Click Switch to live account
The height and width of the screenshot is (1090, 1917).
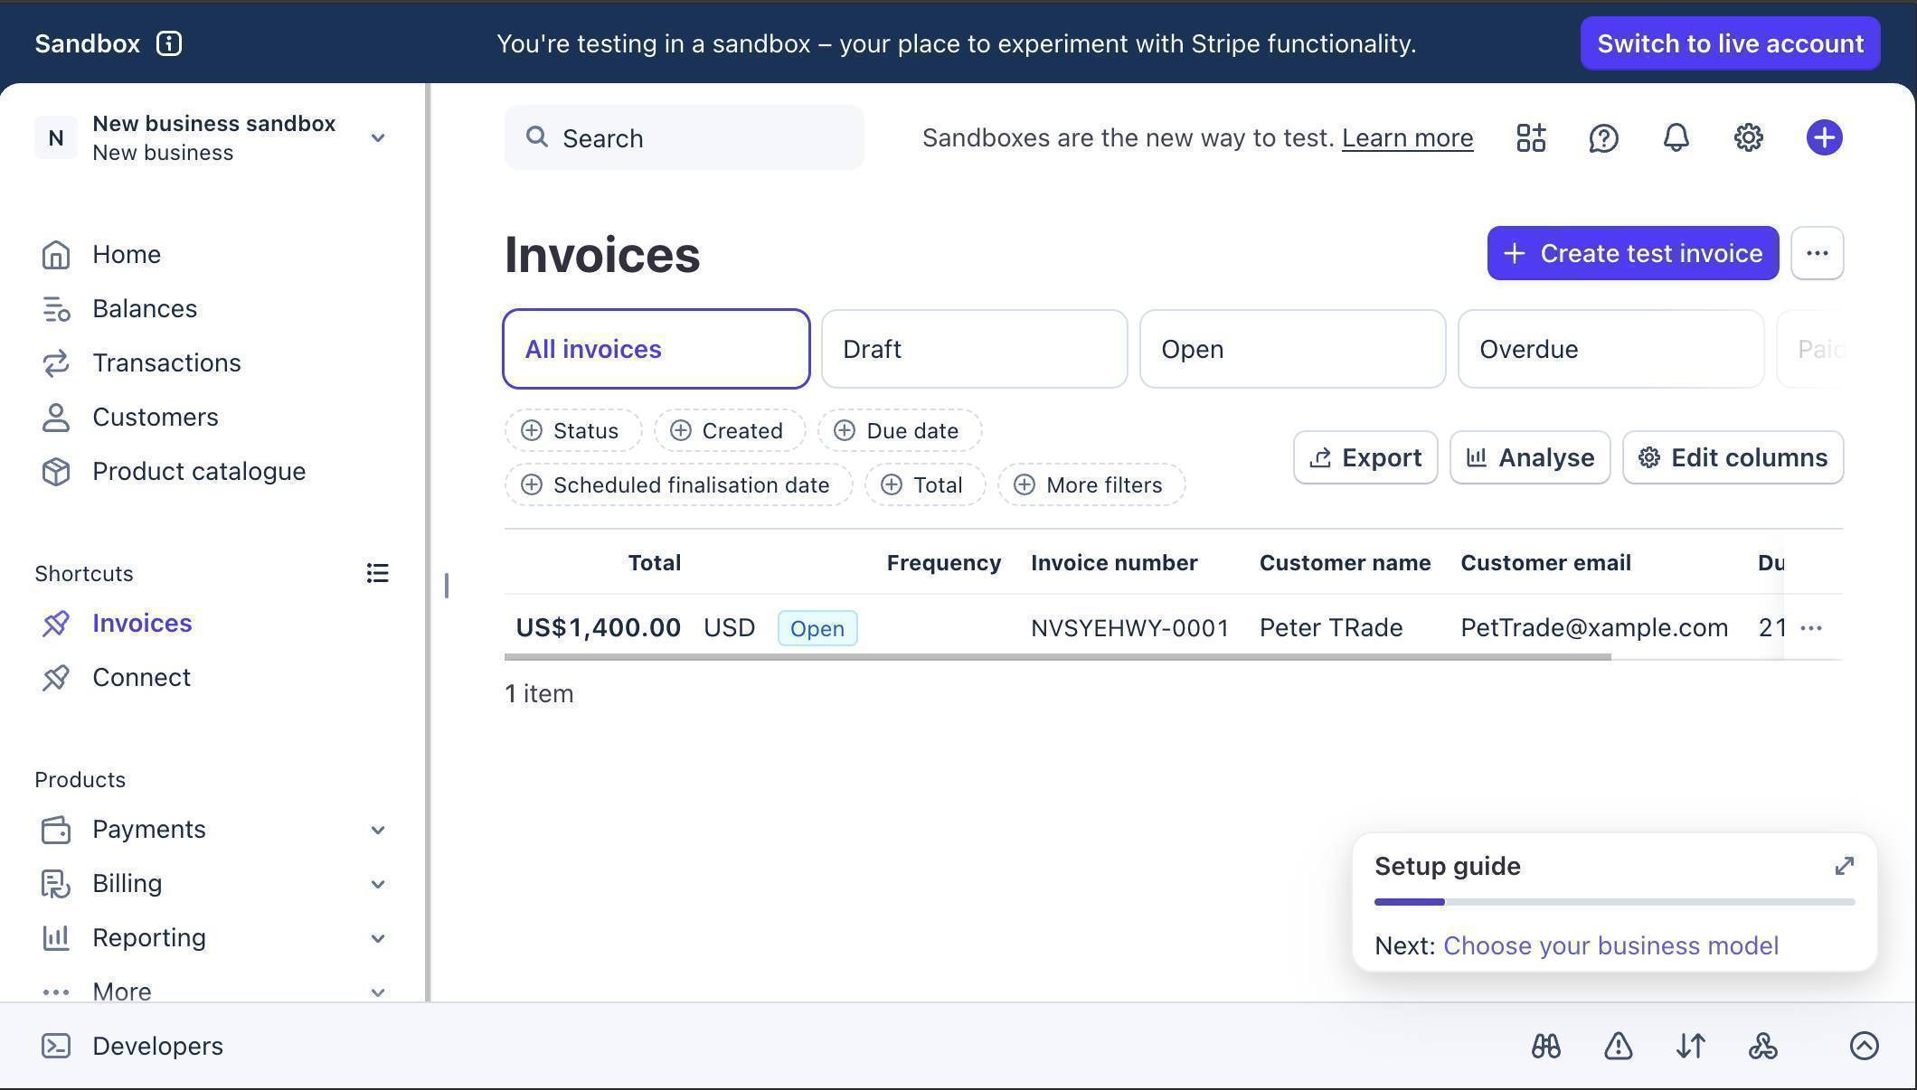point(1728,42)
